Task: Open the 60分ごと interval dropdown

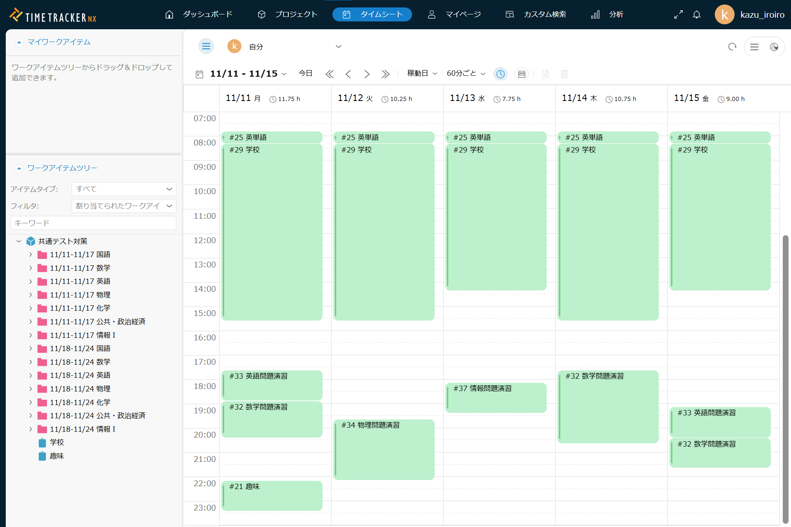Action: (466, 73)
